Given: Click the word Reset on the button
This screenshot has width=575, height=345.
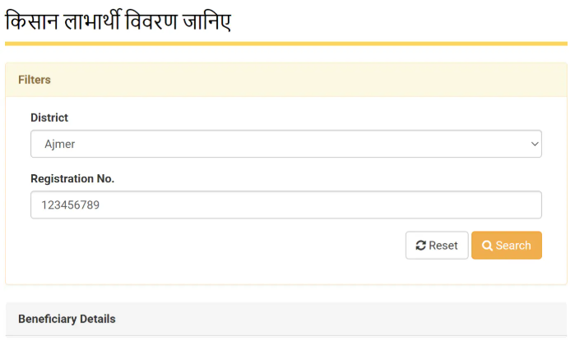Looking at the screenshot, I should pos(443,246).
